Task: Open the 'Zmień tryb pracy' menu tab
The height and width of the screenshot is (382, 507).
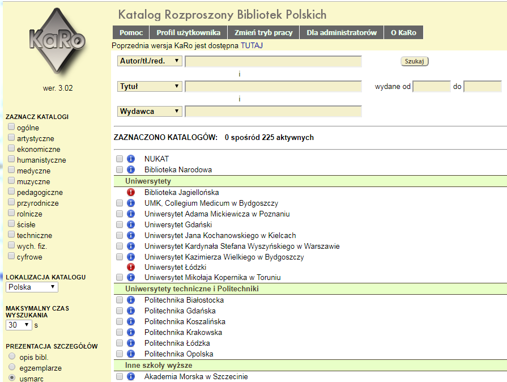Action: 263,32
